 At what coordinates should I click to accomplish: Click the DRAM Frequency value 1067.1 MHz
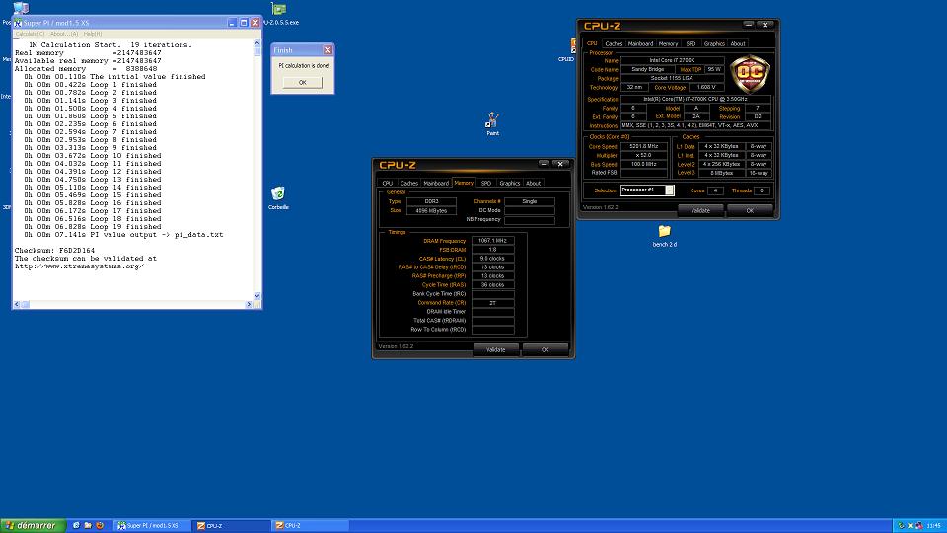[493, 241]
